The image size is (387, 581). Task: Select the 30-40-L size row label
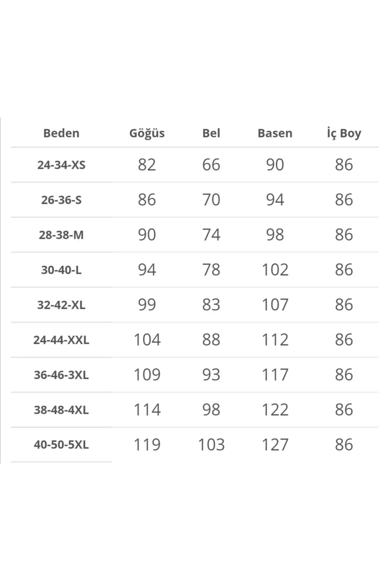tap(61, 270)
